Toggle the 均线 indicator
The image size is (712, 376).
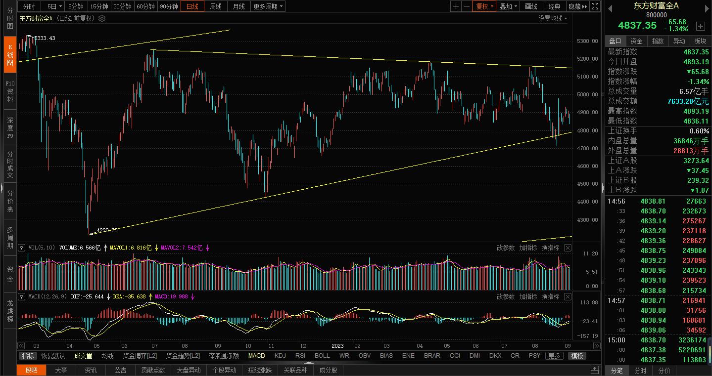point(108,356)
